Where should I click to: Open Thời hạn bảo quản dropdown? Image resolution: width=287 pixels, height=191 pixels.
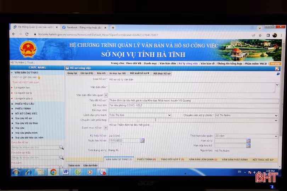pos(276,136)
